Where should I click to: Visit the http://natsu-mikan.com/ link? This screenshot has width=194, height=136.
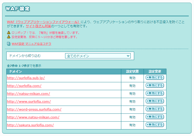tap(28, 94)
